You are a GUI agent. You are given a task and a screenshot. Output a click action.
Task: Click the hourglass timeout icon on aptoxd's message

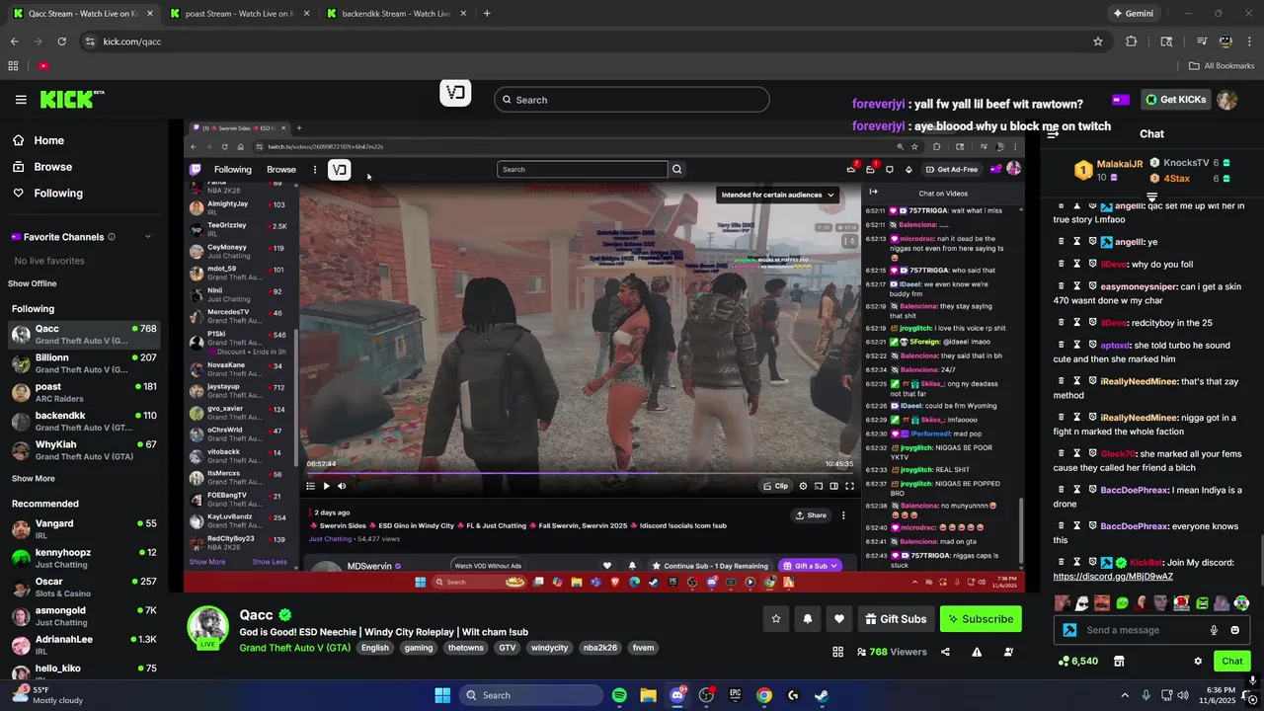click(x=1077, y=345)
